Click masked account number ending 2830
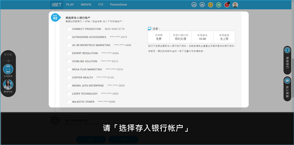Viewport: 294px width, 145px height. click(x=116, y=86)
